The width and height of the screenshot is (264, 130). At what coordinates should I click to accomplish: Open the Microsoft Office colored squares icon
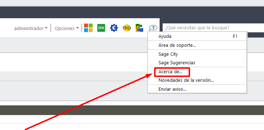tap(88, 28)
